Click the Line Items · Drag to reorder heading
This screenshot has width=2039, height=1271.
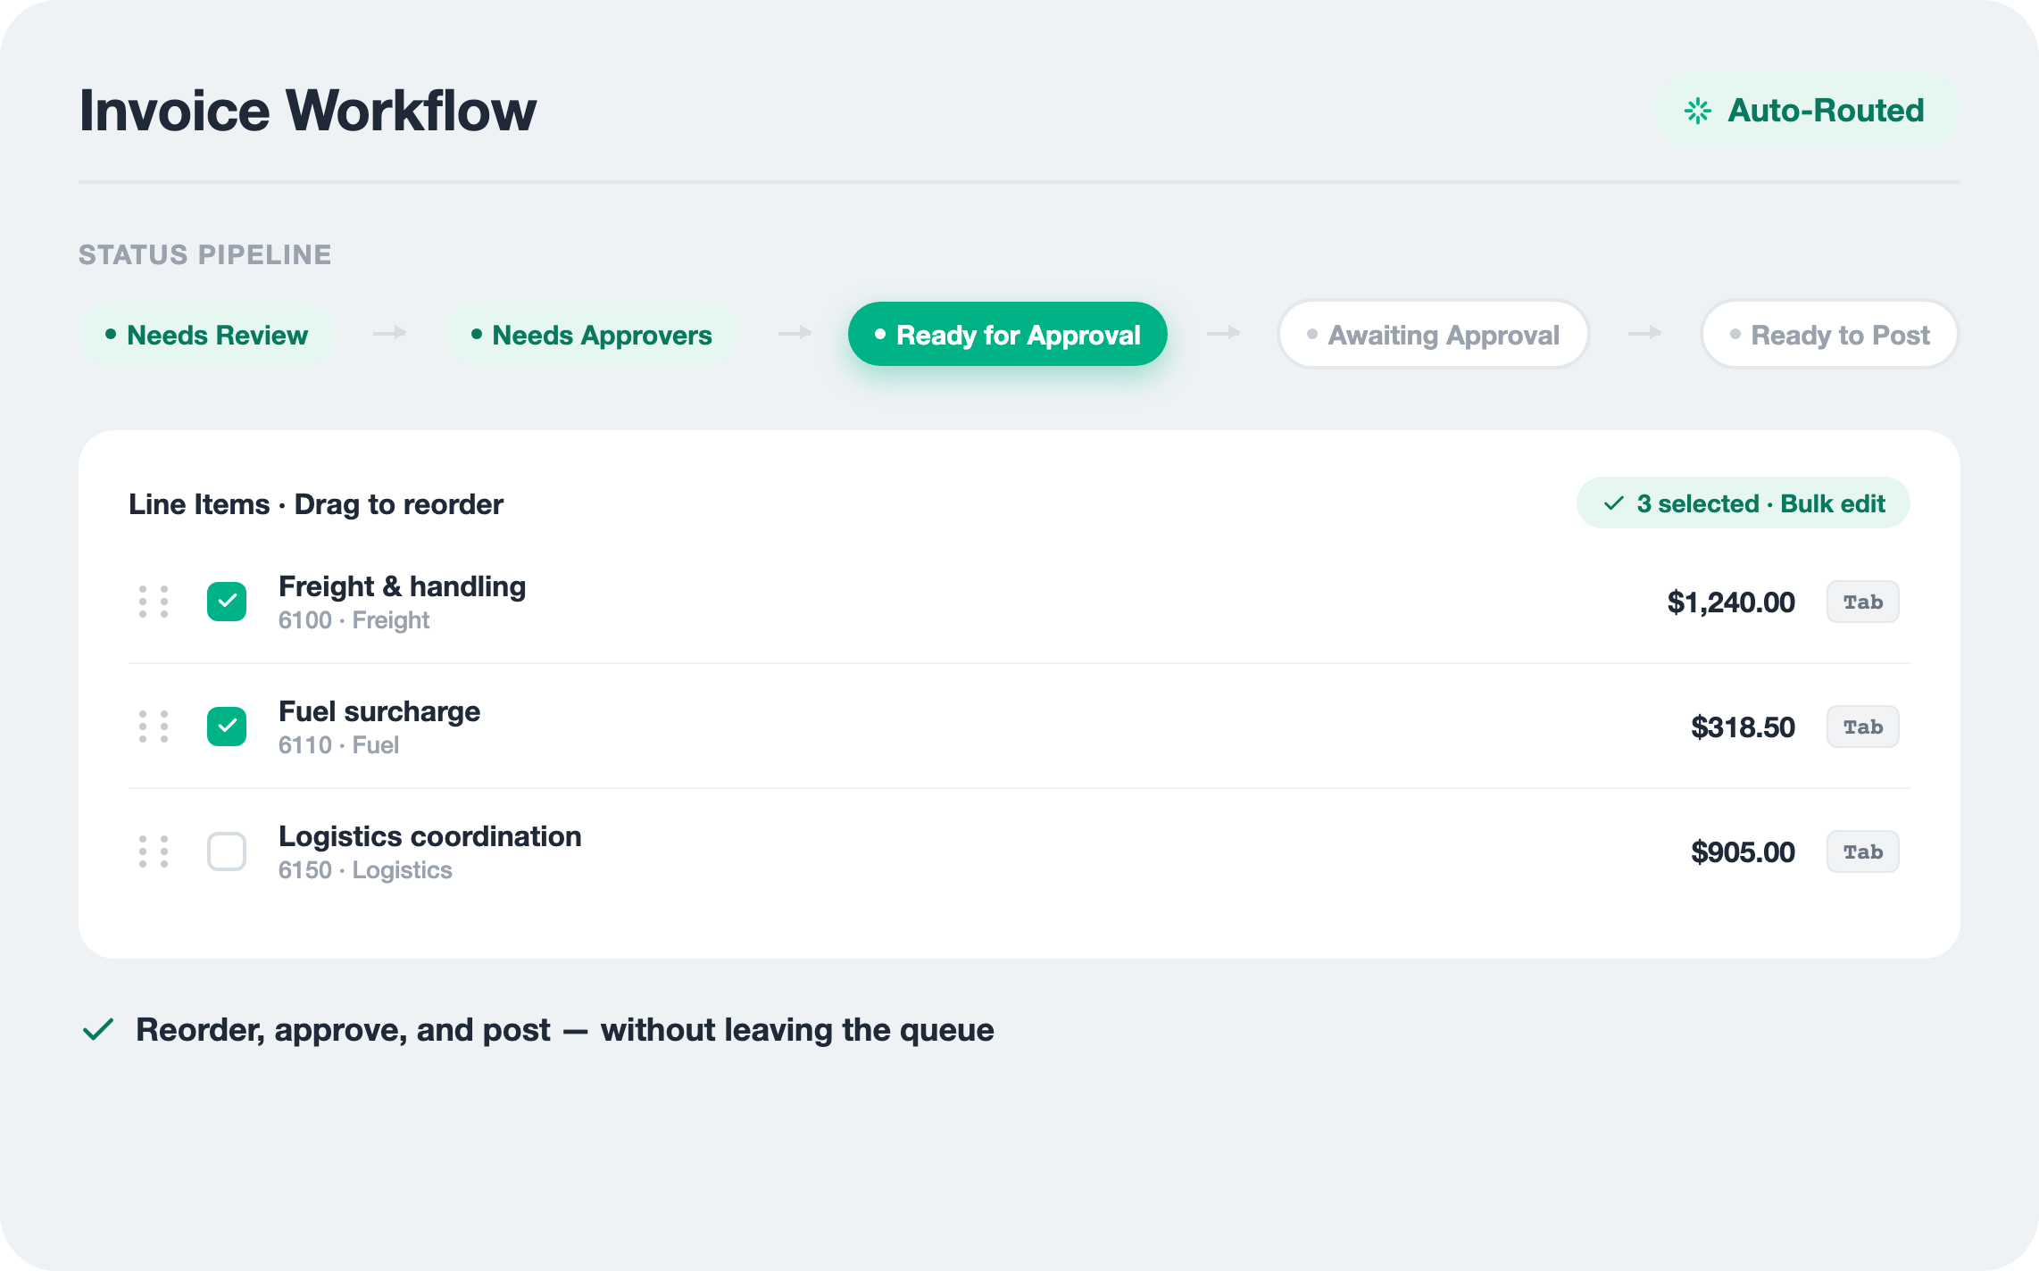[316, 504]
